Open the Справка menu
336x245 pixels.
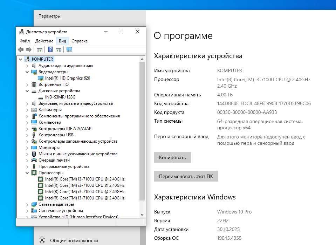tap(80, 41)
